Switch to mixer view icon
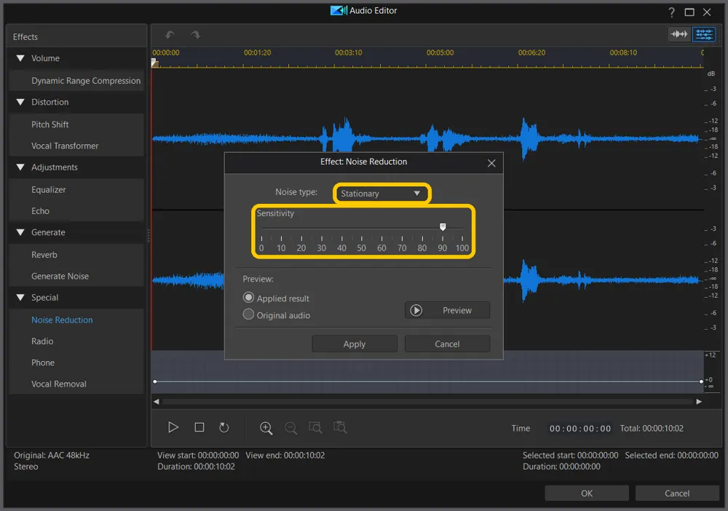The width and height of the screenshot is (728, 511). point(704,34)
